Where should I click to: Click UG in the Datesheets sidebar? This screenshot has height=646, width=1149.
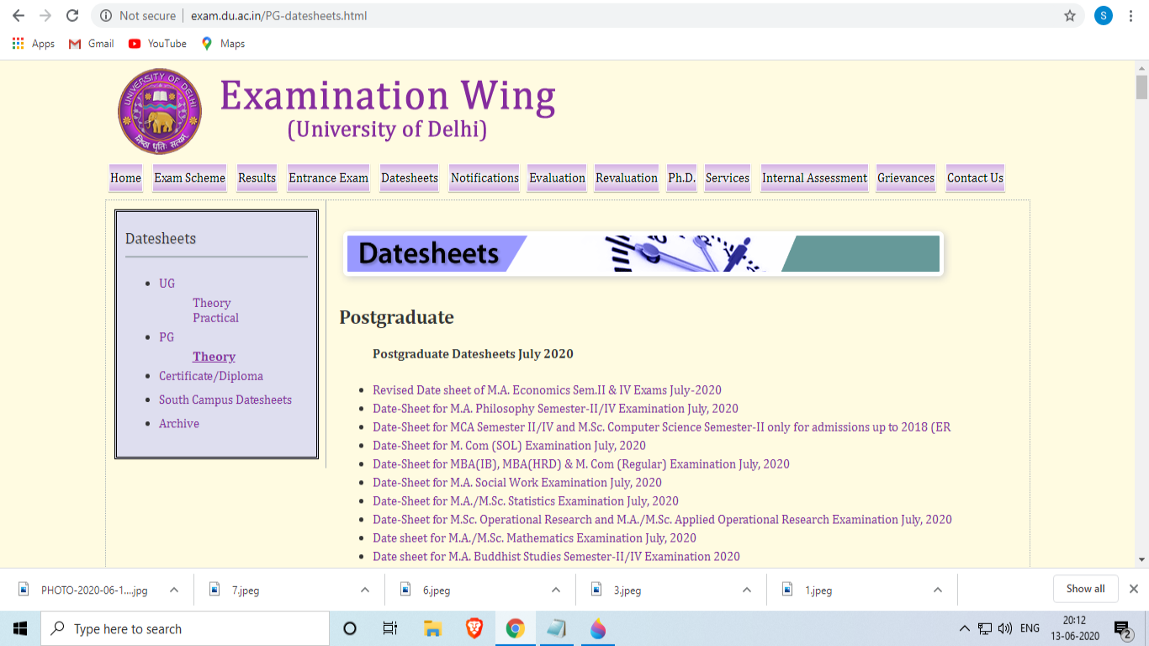[x=167, y=283]
